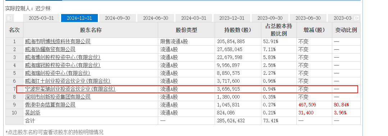
Task: Click share count 824,086
Action: (x=226, y=113)
